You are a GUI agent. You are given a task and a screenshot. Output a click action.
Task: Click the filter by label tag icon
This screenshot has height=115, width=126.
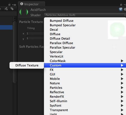(12, 9)
